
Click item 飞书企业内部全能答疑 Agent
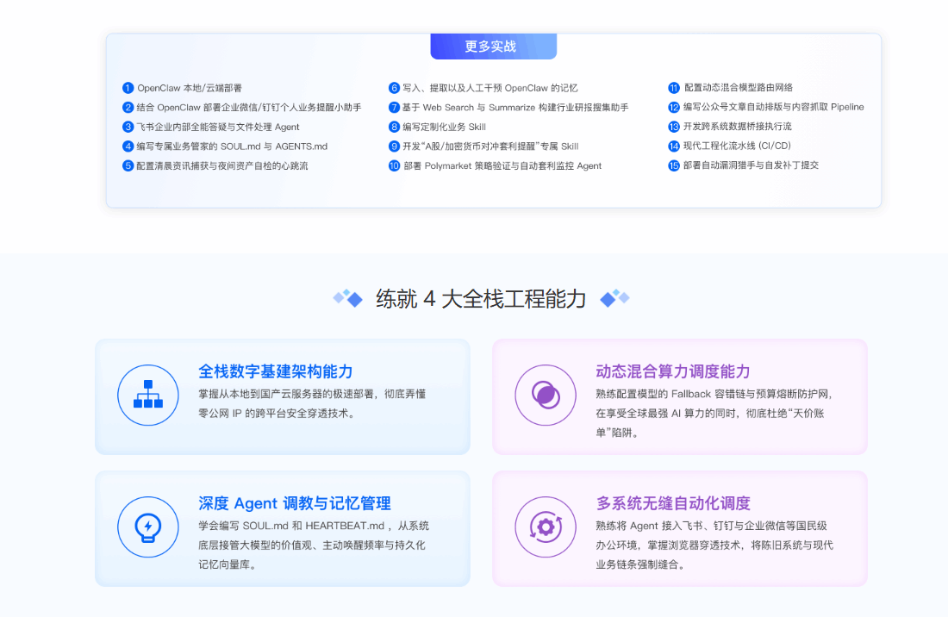pos(218,127)
